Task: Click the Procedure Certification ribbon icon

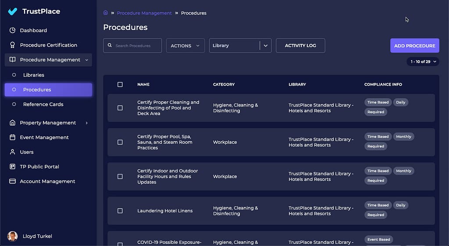Action: click(x=12, y=45)
